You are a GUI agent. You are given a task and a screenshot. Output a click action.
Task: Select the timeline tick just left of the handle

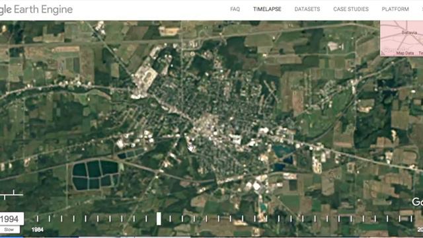click(146, 219)
